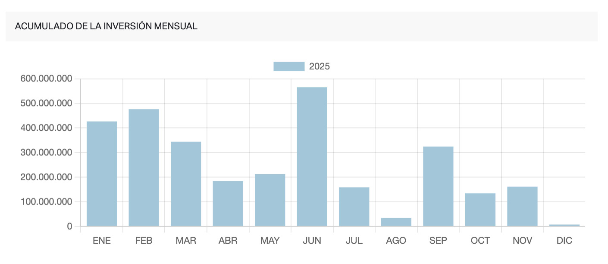The height and width of the screenshot is (264, 608).
Task: Select the OCT bar
Action: (x=480, y=210)
